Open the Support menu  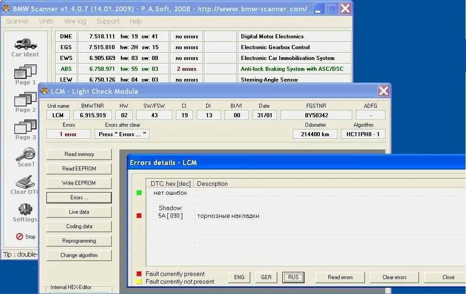[x=108, y=21]
